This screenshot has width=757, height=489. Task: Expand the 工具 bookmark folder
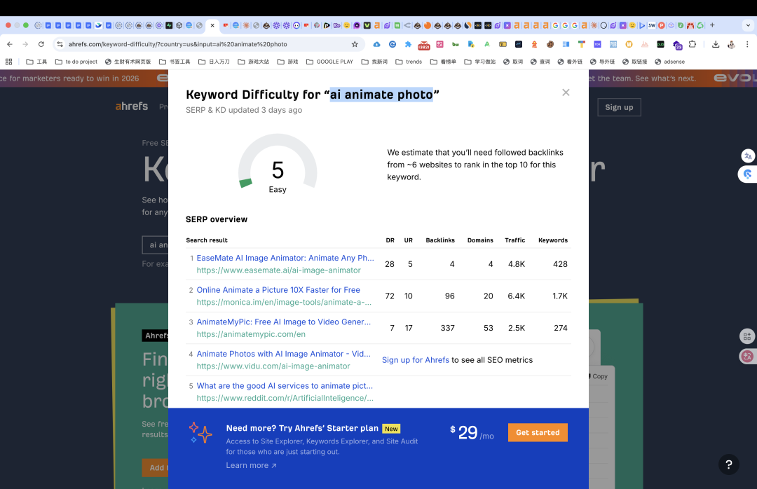[x=36, y=62]
